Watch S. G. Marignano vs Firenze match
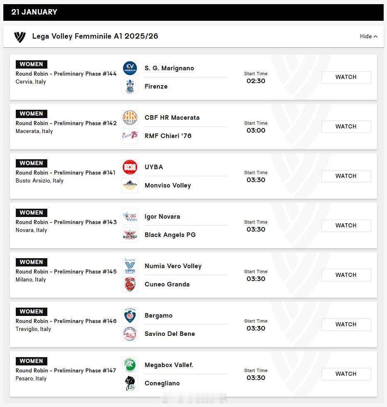The height and width of the screenshot is (407, 387). point(346,77)
